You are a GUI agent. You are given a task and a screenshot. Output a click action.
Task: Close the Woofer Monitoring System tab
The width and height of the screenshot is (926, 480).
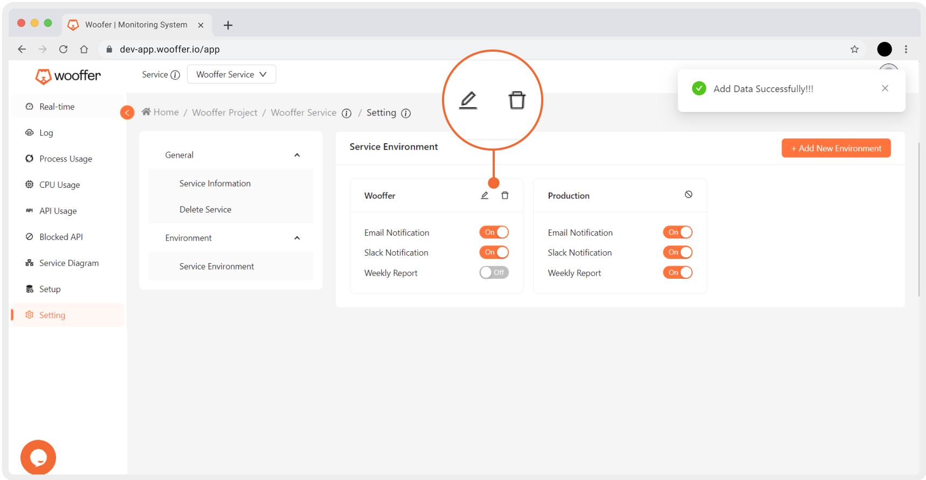pyautogui.click(x=201, y=25)
